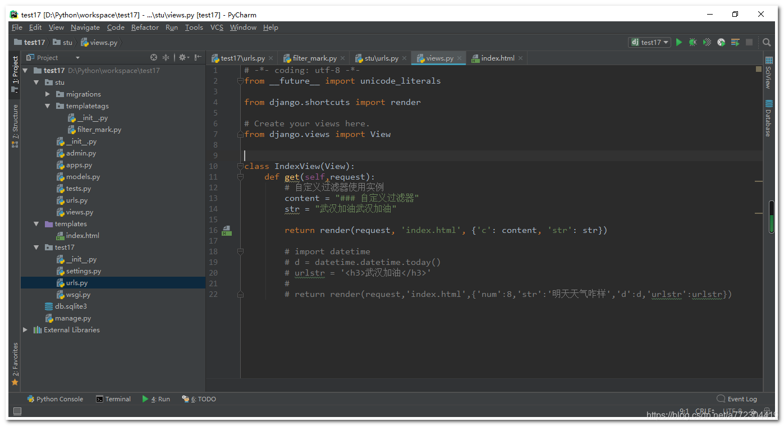
Task: Run the test17 configuration with green play
Action: [679, 42]
